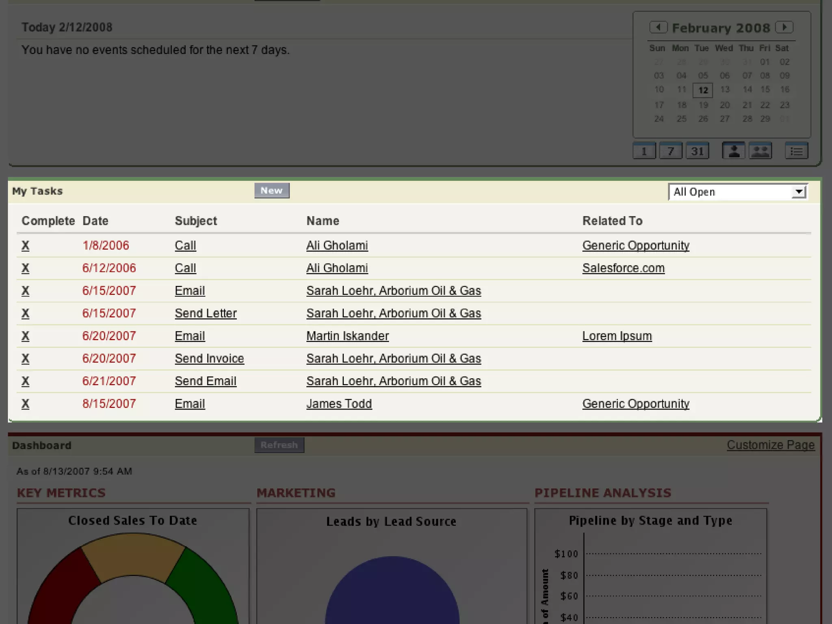Open the activity list view icon
The width and height of the screenshot is (832, 624).
(x=796, y=151)
